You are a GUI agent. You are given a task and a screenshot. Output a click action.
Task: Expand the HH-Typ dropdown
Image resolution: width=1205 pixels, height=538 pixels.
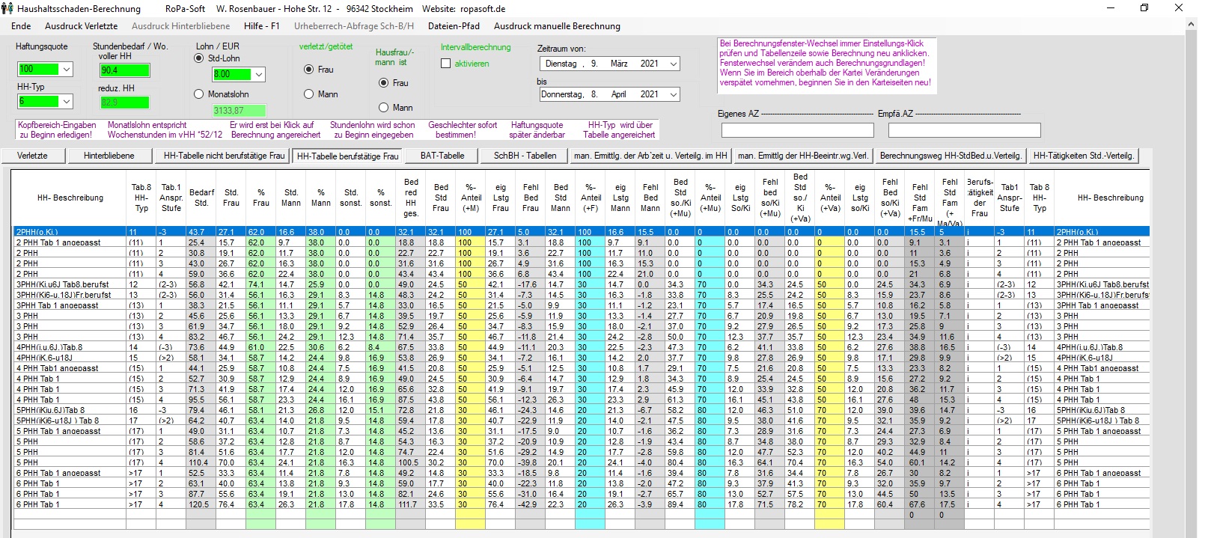(x=67, y=101)
